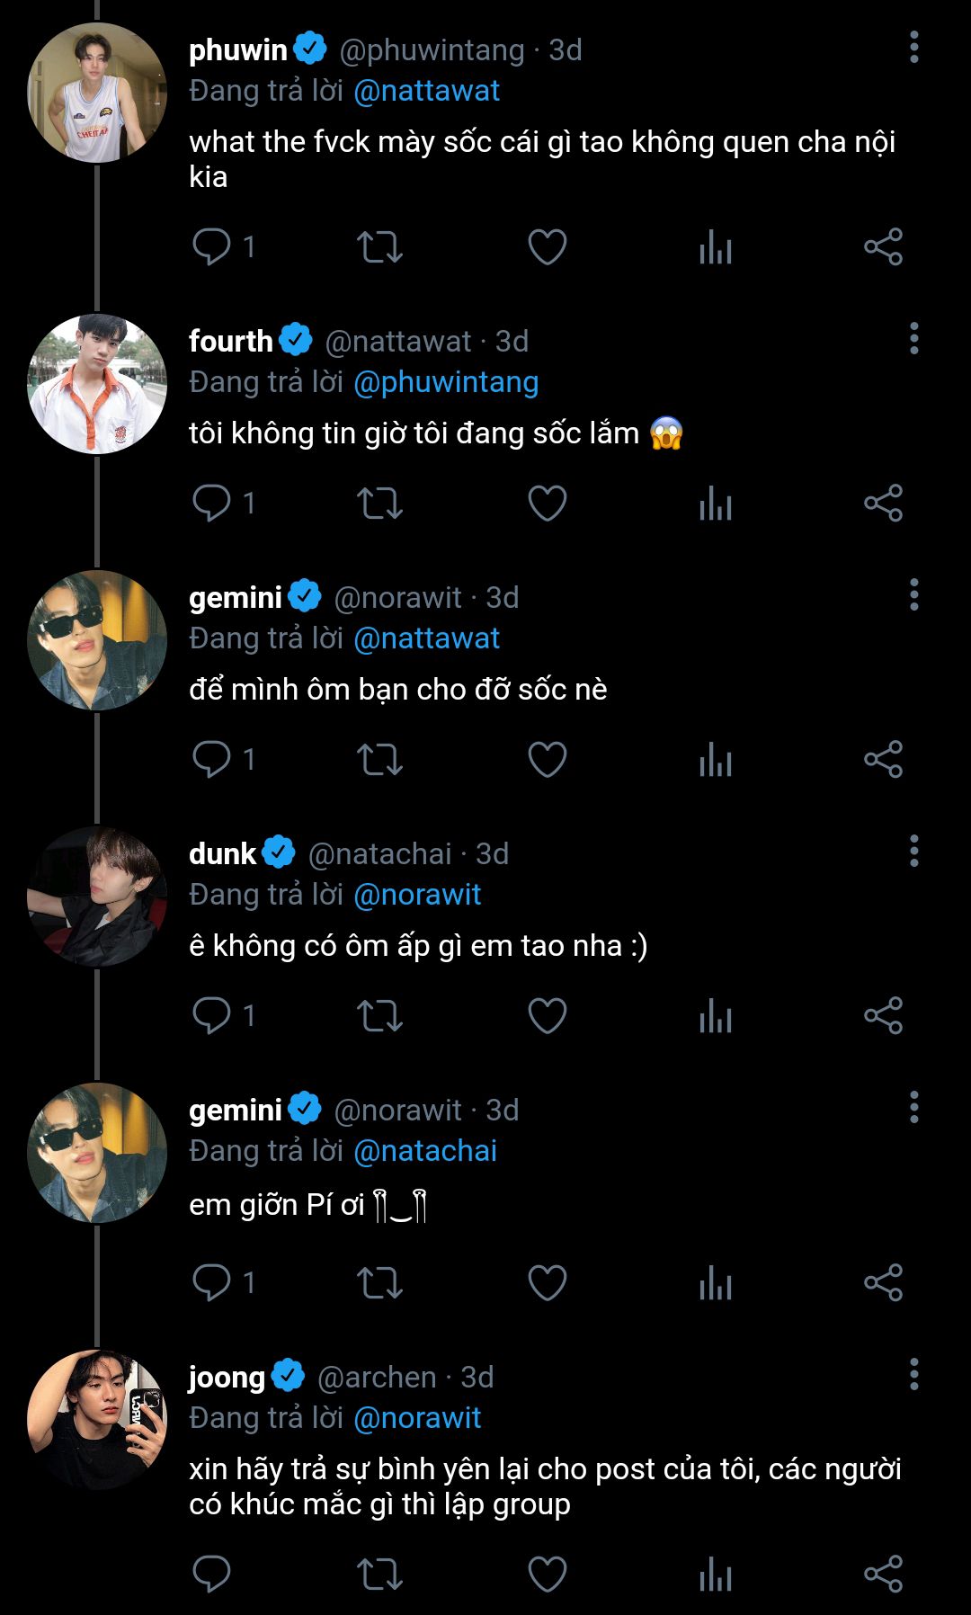The image size is (971, 1615).
Task: Open more options on phuwin's tweet
Action: [913, 48]
